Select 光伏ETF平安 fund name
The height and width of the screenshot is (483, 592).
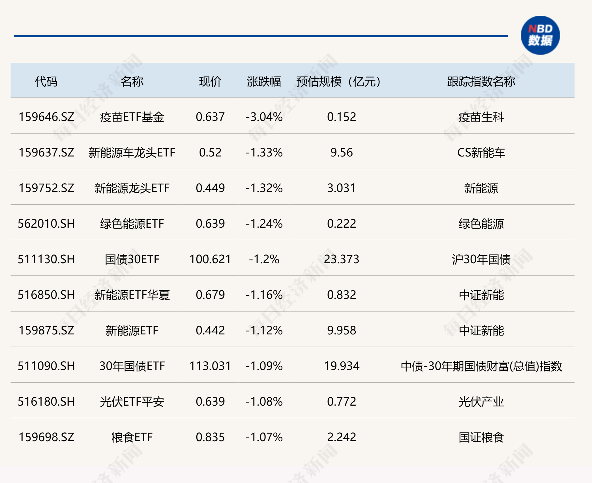[x=132, y=402]
